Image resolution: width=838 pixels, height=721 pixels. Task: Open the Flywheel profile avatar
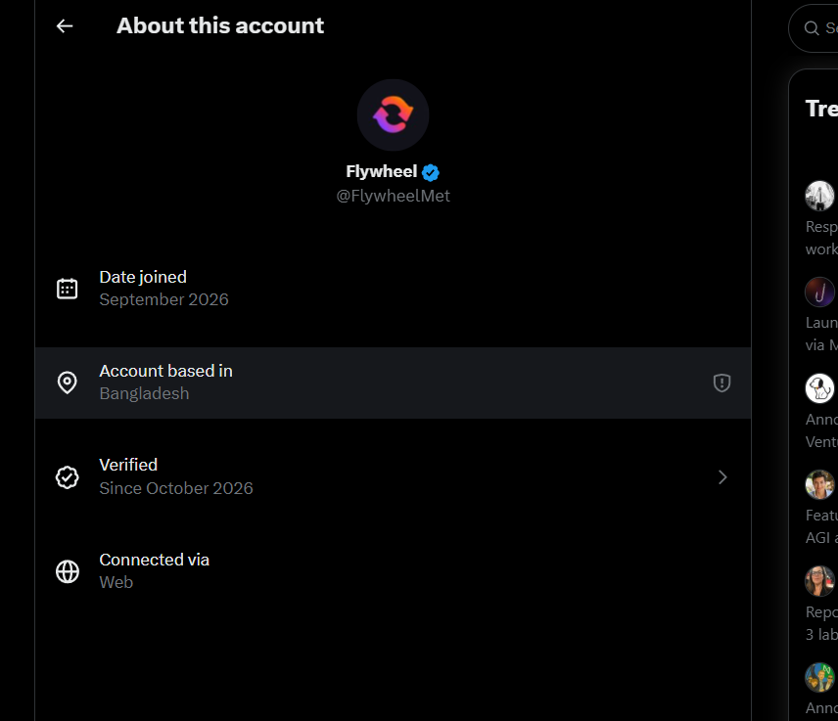coord(393,114)
